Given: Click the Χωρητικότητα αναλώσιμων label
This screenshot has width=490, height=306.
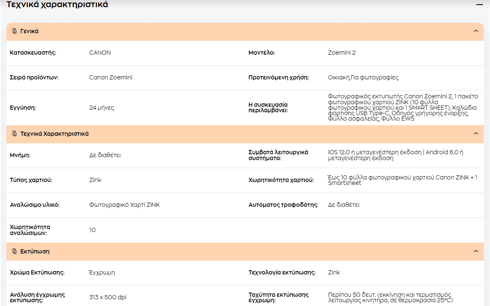Looking at the screenshot, I should click(x=29, y=230).
